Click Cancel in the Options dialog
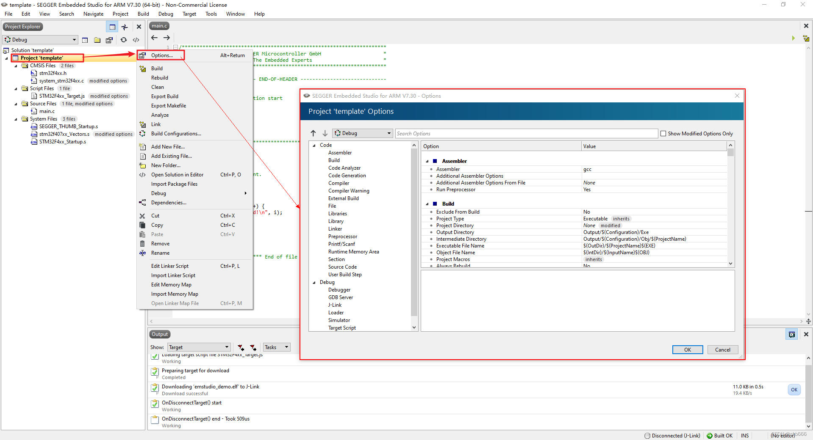This screenshot has width=813, height=440. (x=722, y=349)
